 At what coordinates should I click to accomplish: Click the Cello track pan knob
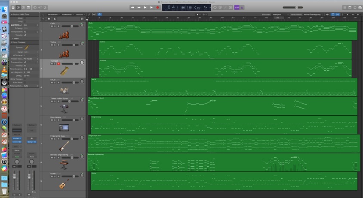(x=82, y=25)
